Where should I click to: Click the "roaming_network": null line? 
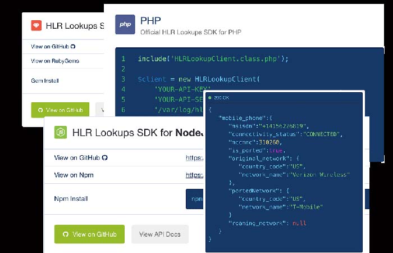pos(267,223)
